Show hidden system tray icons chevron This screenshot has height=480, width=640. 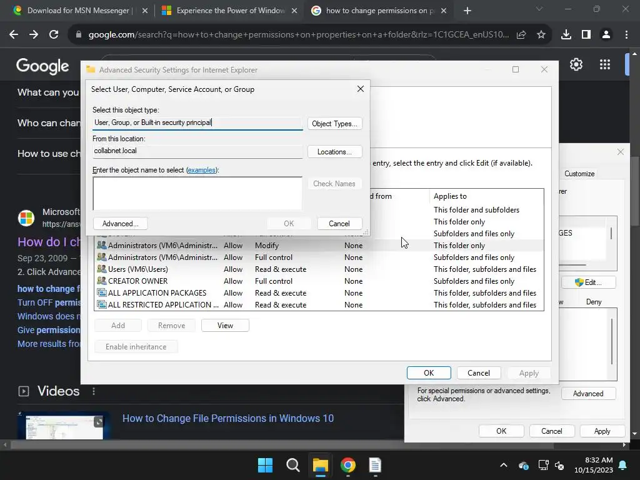click(x=504, y=465)
